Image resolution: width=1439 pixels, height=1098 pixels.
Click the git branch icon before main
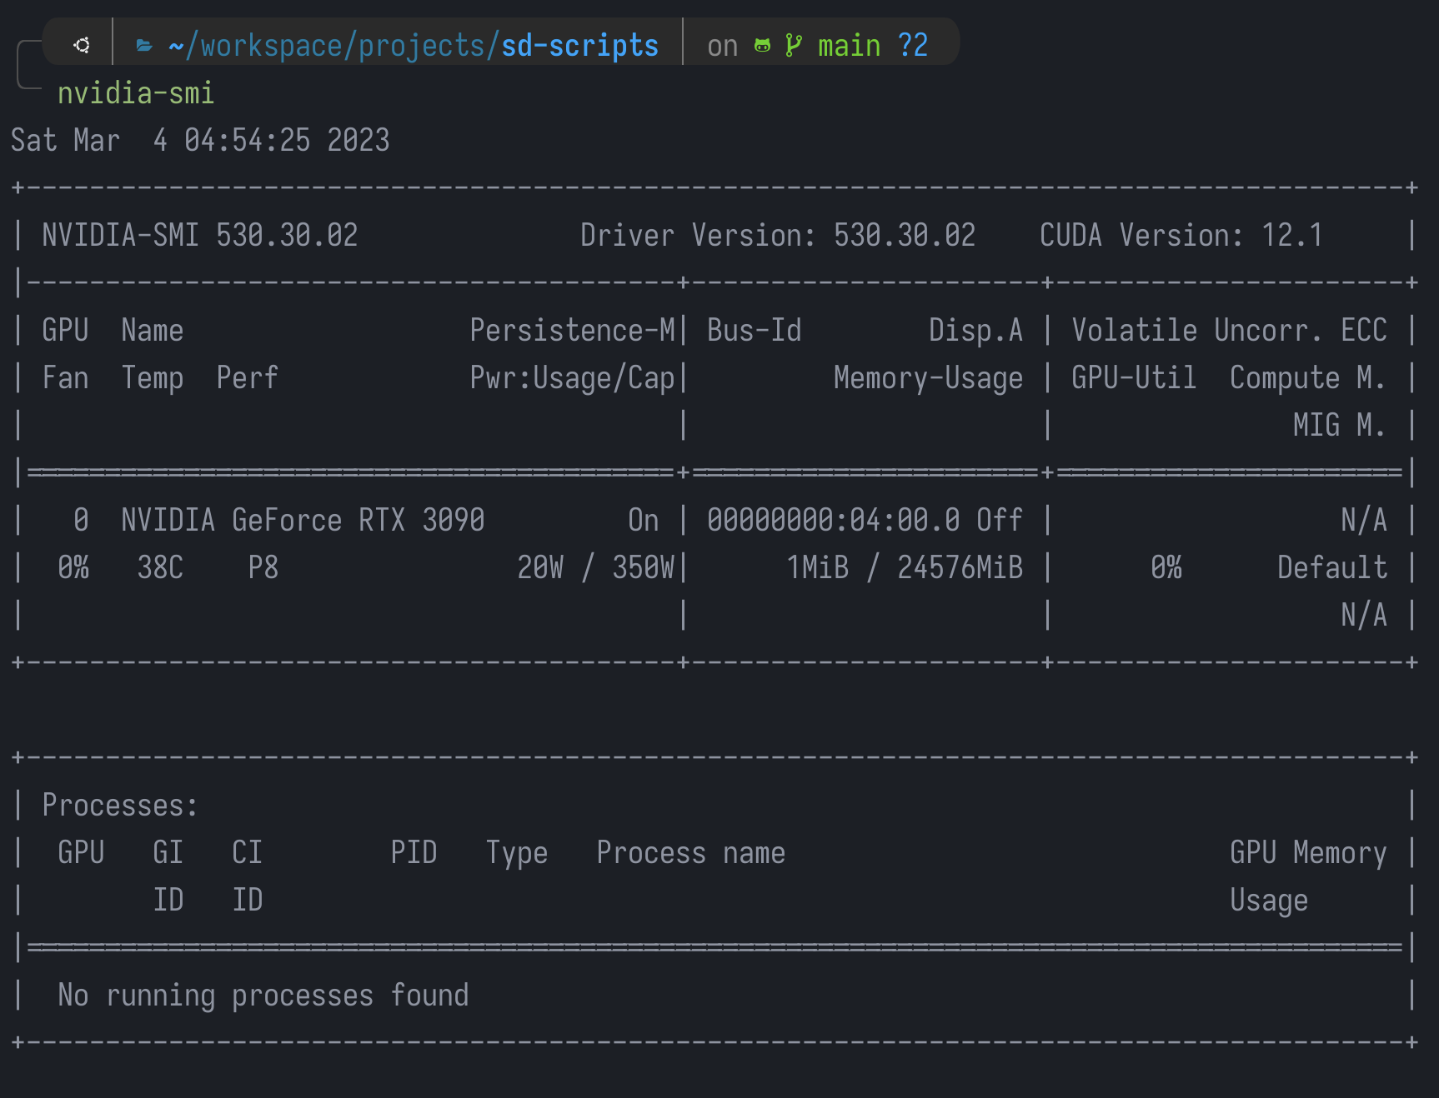[x=794, y=46]
